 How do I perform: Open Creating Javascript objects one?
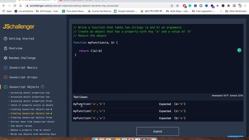click(30, 109)
